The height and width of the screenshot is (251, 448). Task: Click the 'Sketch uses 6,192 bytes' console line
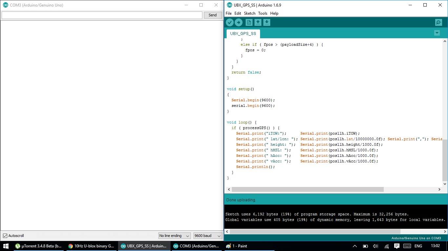pos(317,214)
